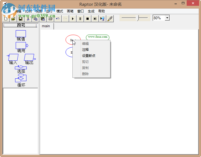This screenshot has width=201, height=157.
Task: Choose 复制 in the context menu
Action: (x=91, y=68)
